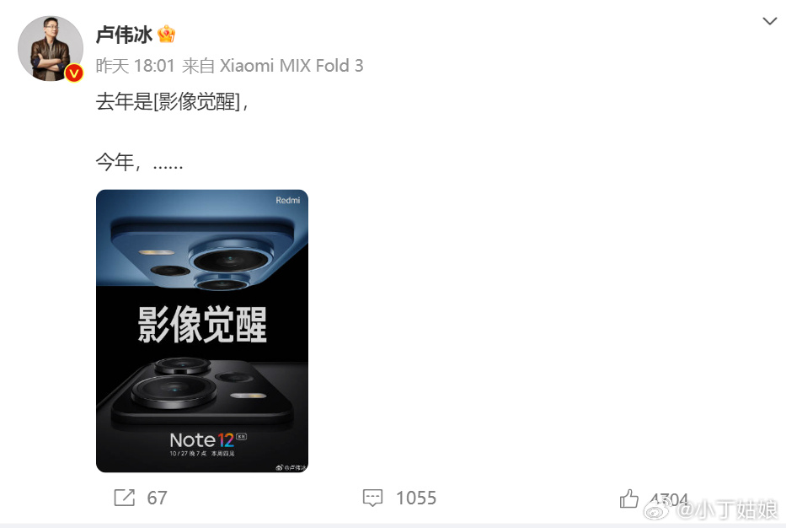This screenshot has height=528, width=786.
Task: Like the post with thumbs-up icon
Action: coord(629,498)
